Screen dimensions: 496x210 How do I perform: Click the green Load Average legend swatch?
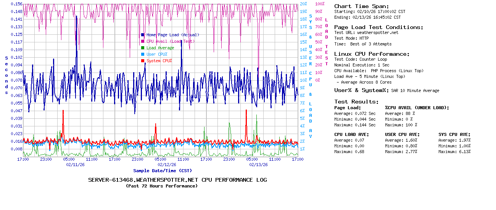[x=143, y=48]
